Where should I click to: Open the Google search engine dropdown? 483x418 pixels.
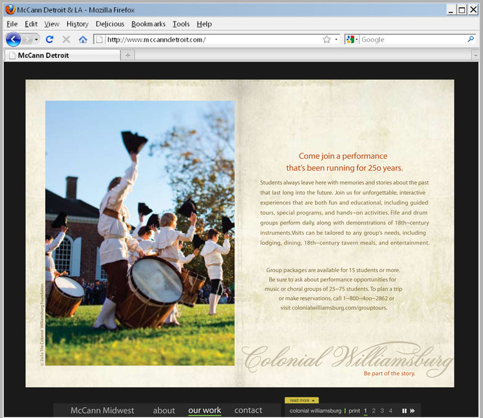352,40
